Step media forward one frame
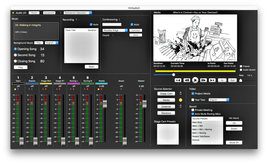Image resolution: width=268 pixels, height=164 pixels. pos(203,80)
